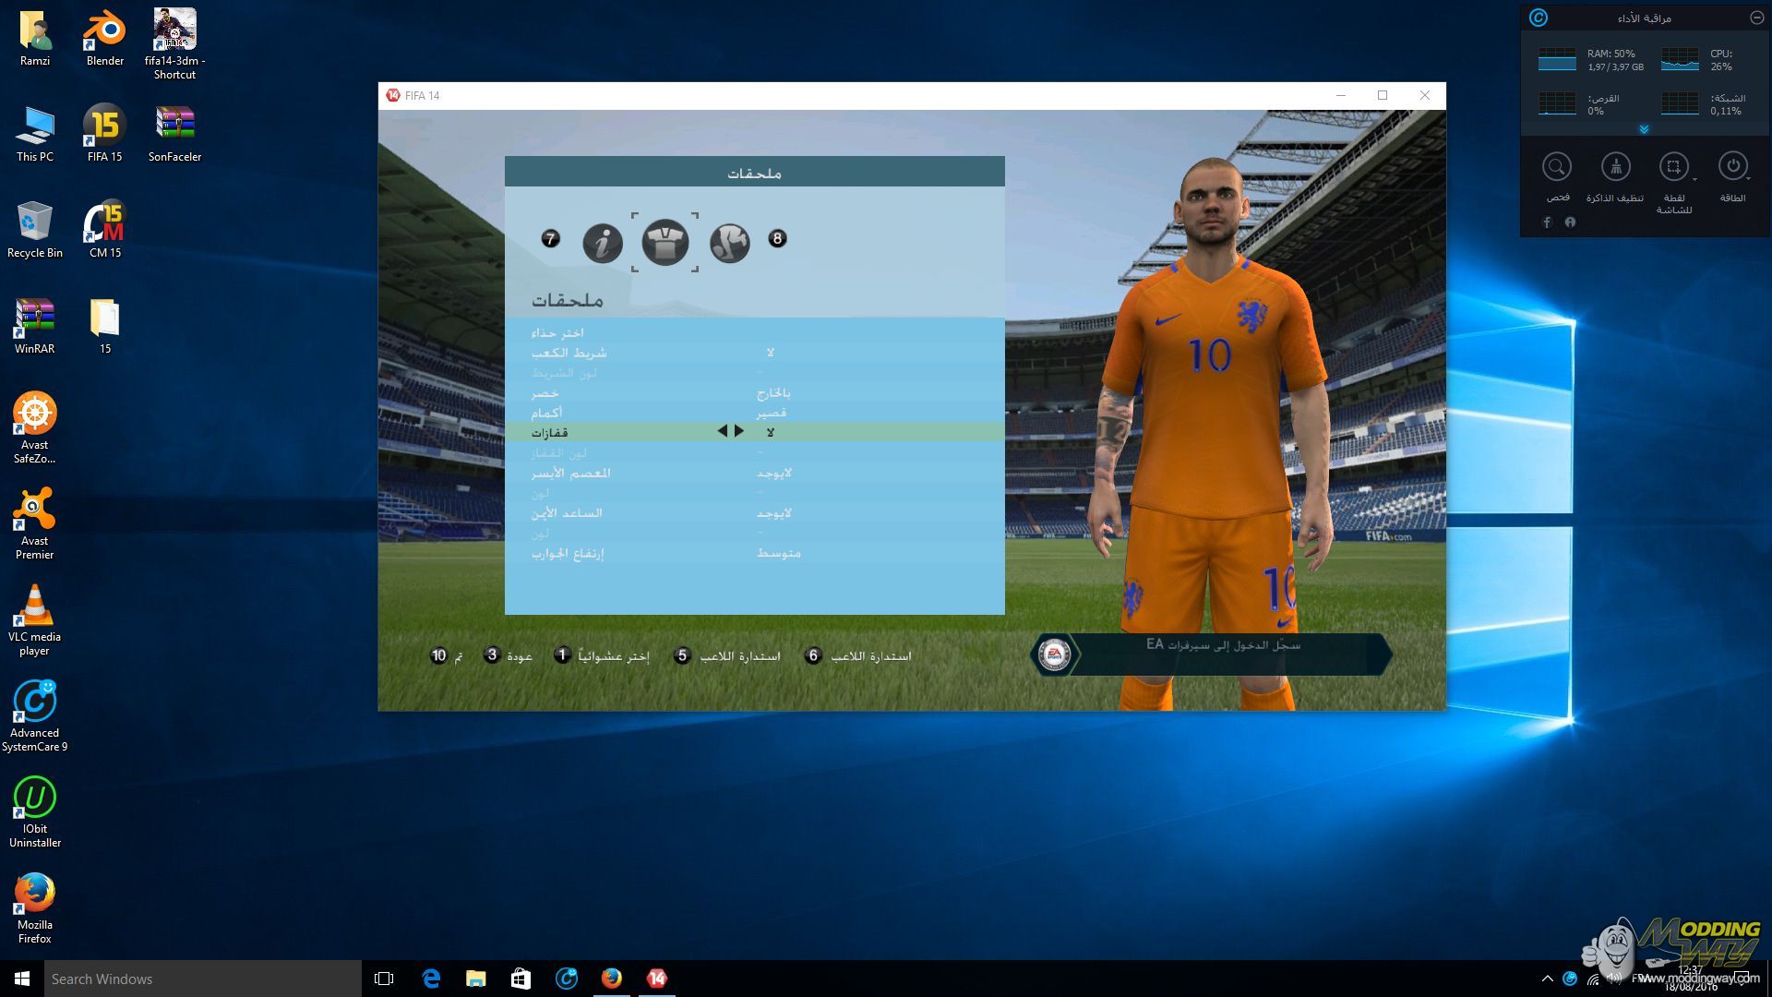This screenshot has width=1772, height=997.
Task: Click the screenshot capture icon
Action: 1672,167
